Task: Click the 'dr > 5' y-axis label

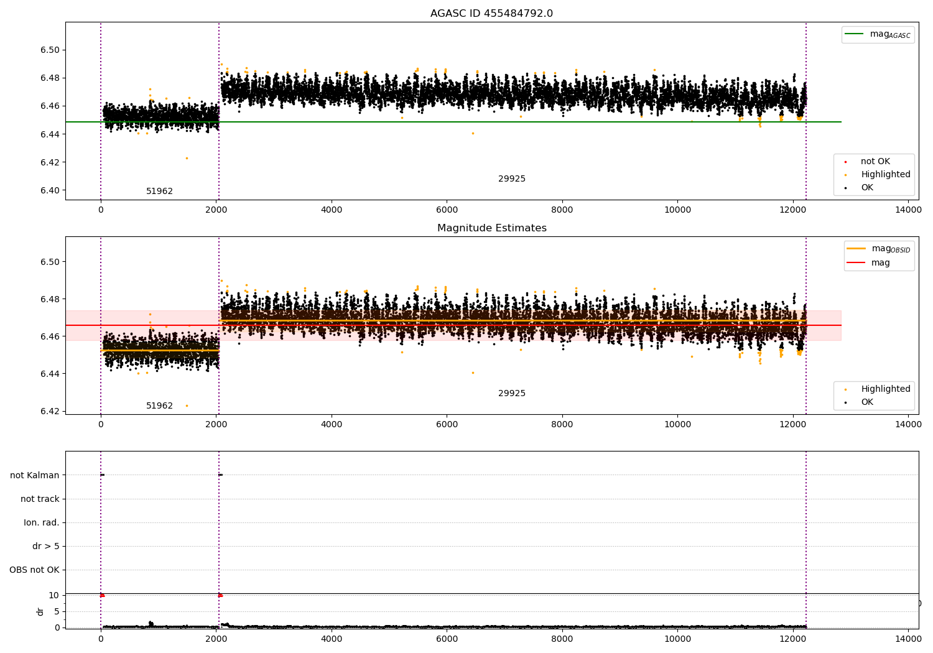Action: pos(46,547)
